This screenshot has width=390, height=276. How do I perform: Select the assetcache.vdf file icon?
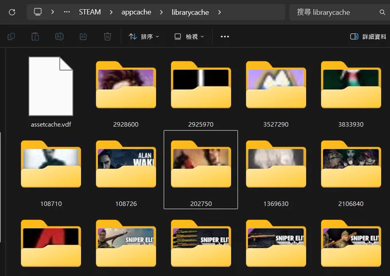tap(50, 86)
